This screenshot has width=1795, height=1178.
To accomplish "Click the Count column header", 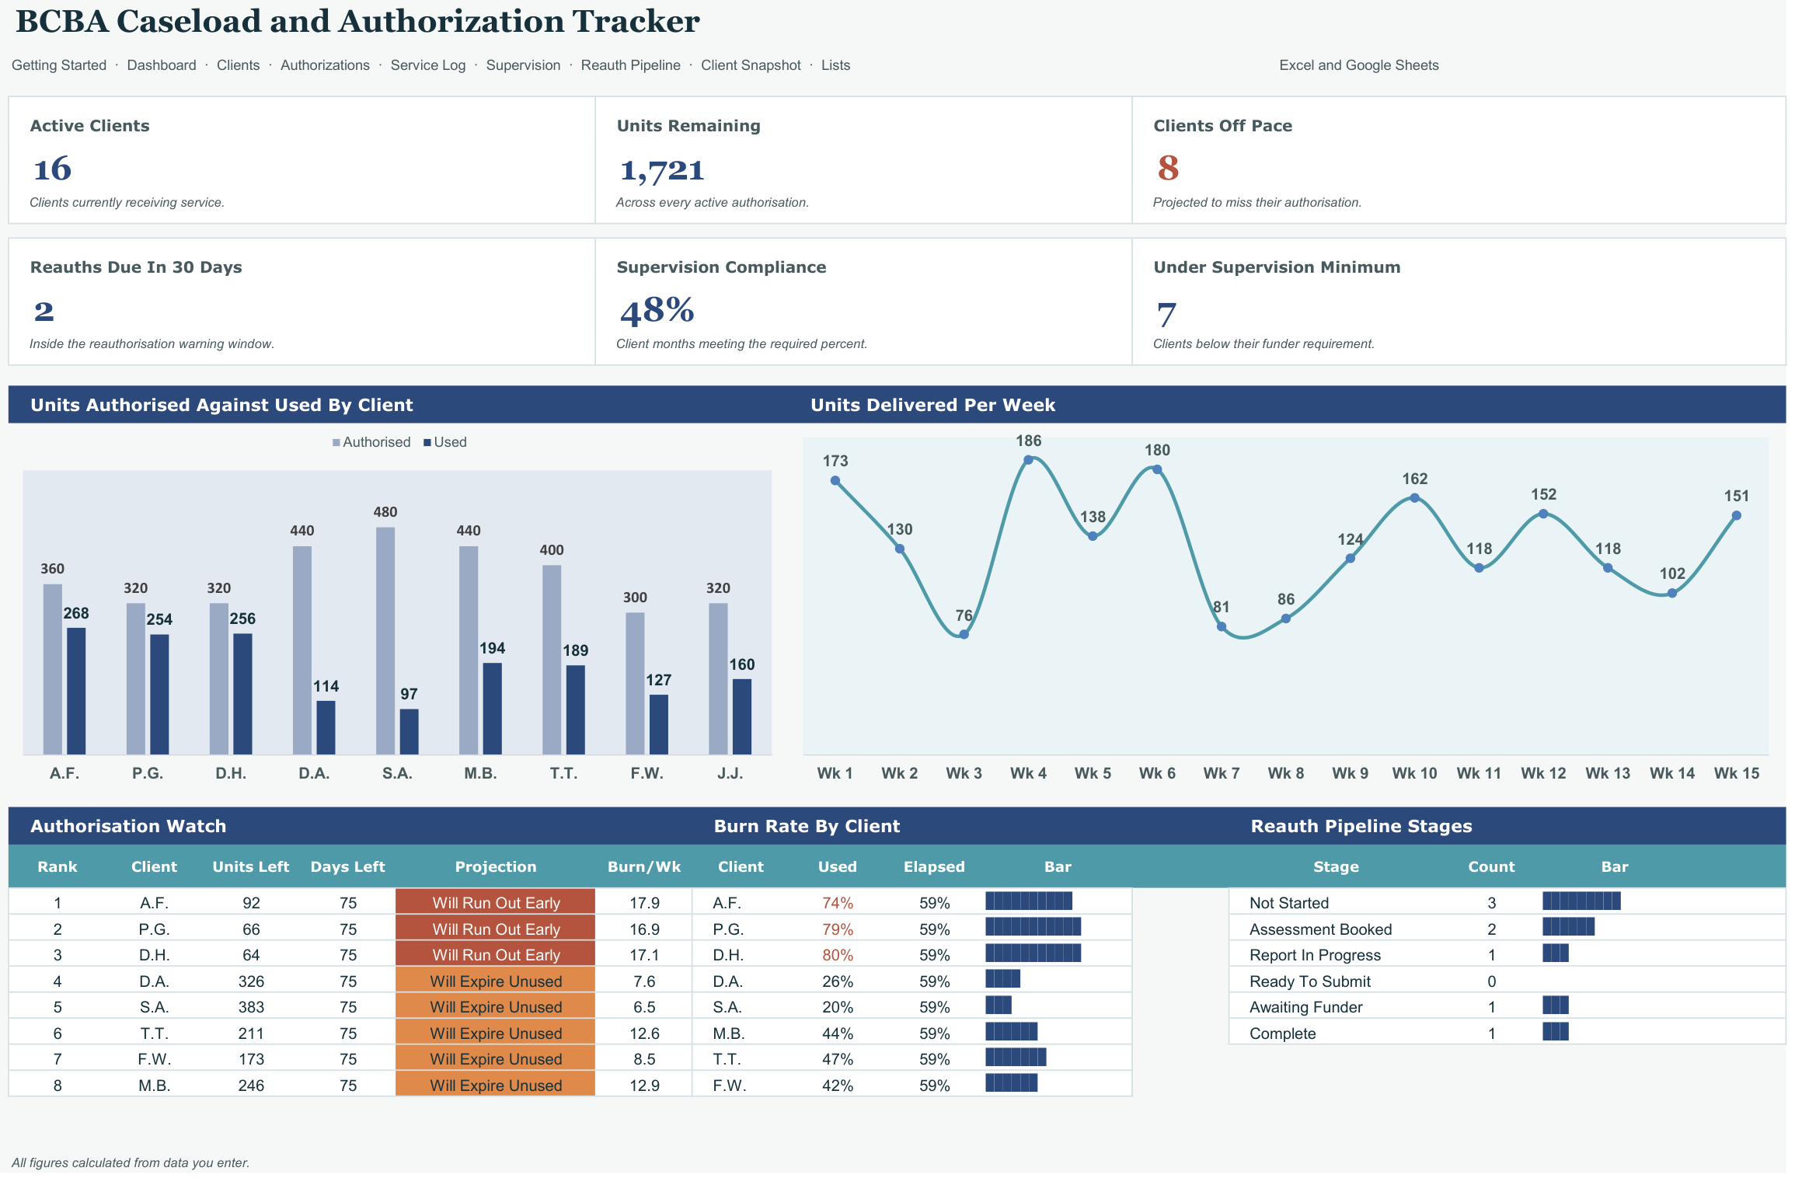I will [x=1491, y=866].
